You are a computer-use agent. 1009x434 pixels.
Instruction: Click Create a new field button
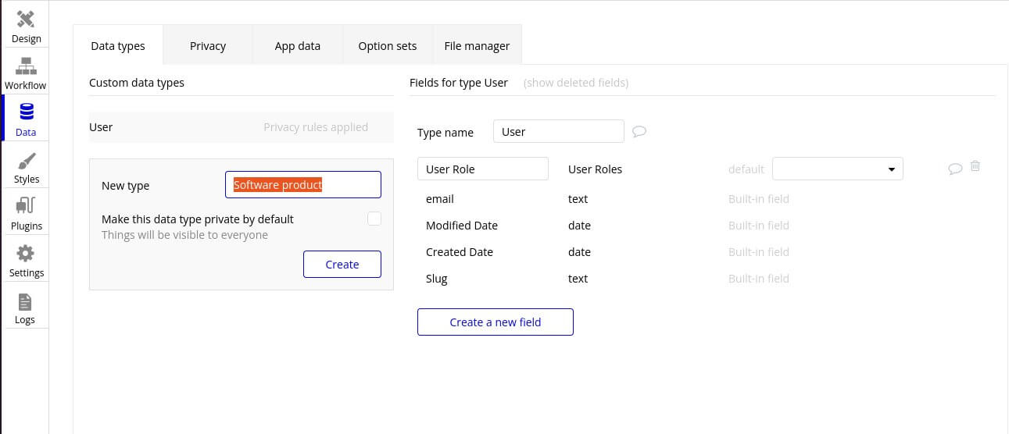point(495,322)
